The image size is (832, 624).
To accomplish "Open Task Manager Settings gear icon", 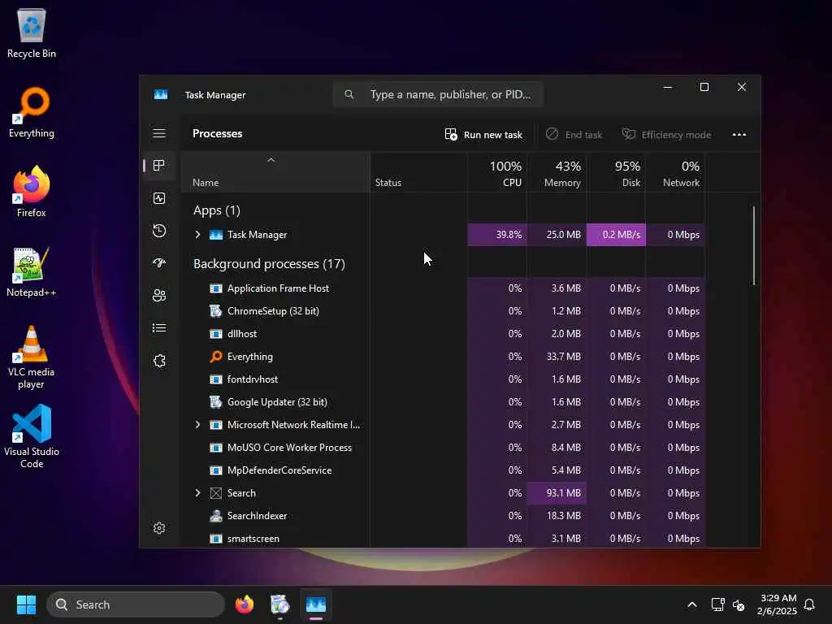I will tap(159, 528).
